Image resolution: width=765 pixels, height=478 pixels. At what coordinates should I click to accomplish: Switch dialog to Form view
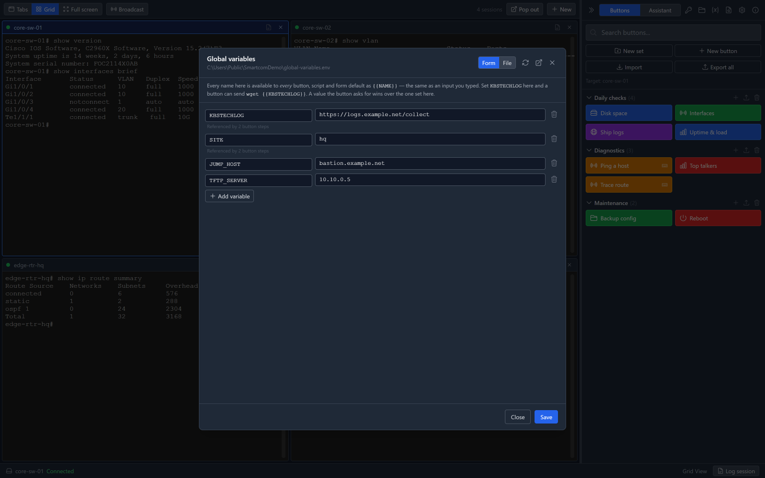click(x=489, y=63)
